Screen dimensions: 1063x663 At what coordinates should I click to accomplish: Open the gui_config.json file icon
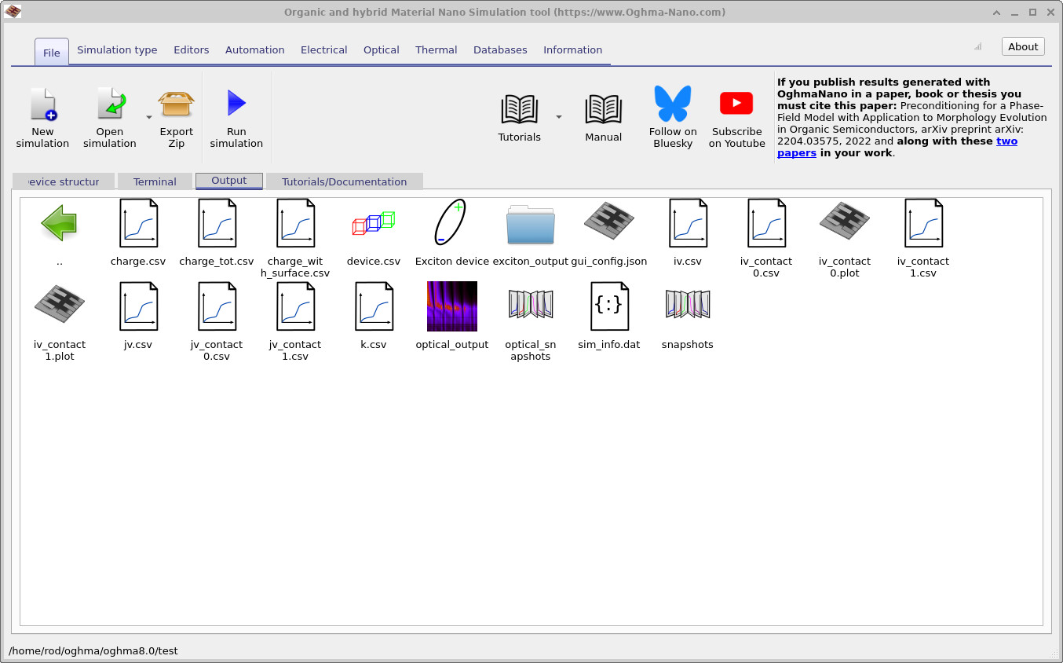(x=608, y=222)
